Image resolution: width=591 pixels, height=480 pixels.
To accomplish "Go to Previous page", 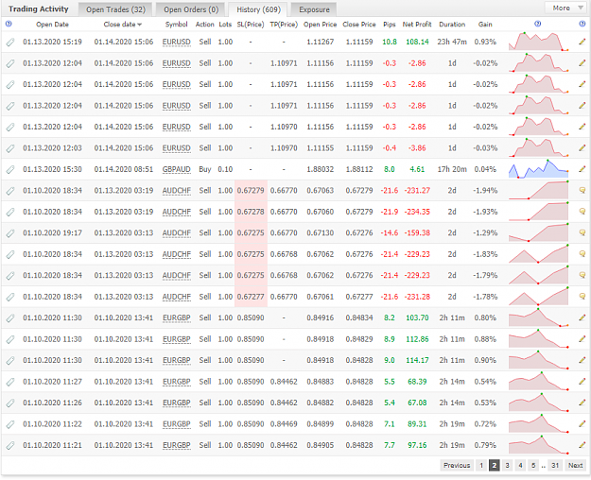I will (457, 465).
